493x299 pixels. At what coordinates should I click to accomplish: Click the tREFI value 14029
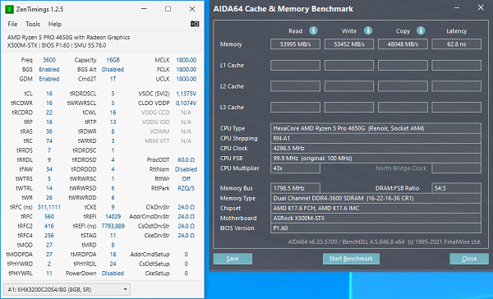pos(113,217)
